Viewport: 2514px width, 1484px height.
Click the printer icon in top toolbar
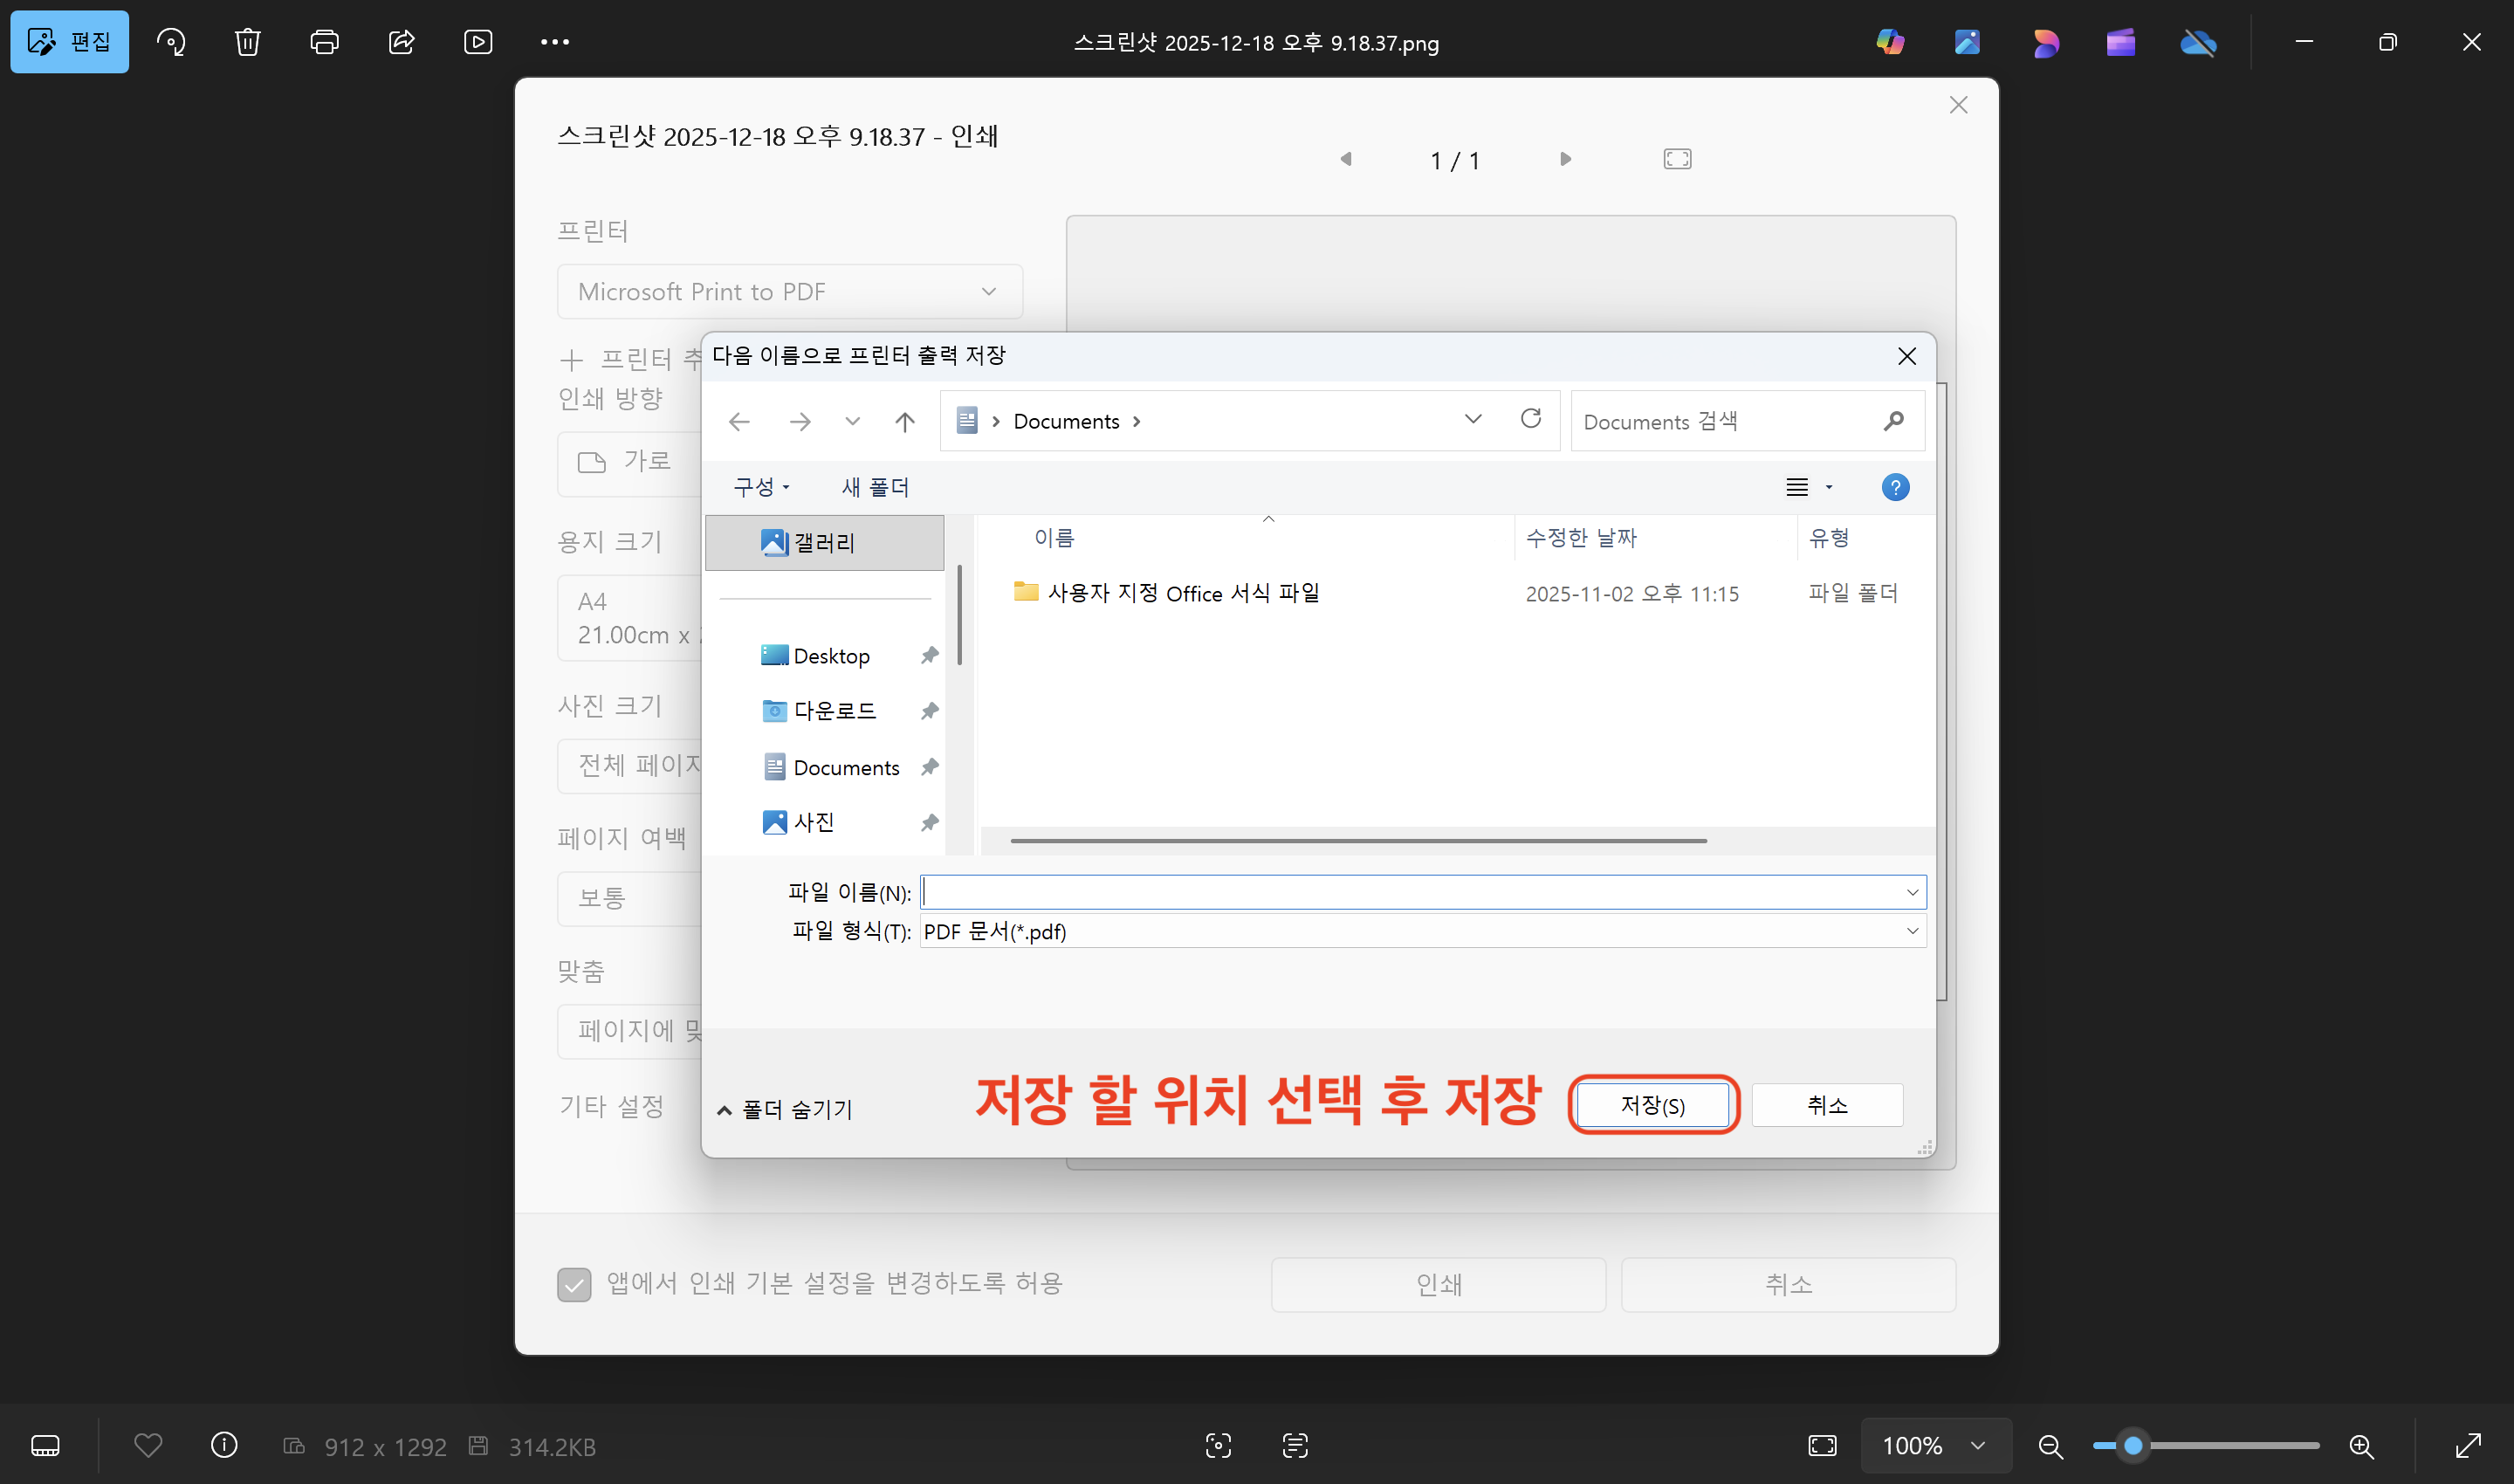tap(324, 42)
